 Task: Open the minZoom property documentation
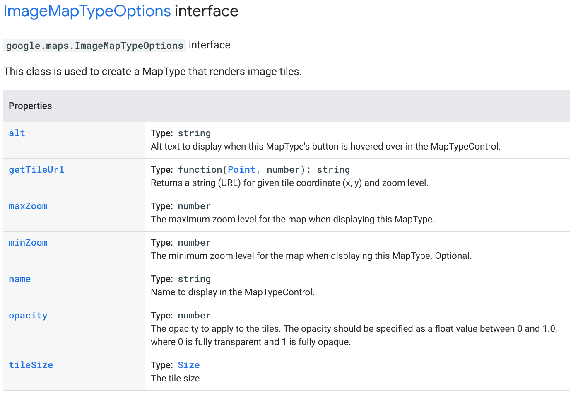(28, 242)
